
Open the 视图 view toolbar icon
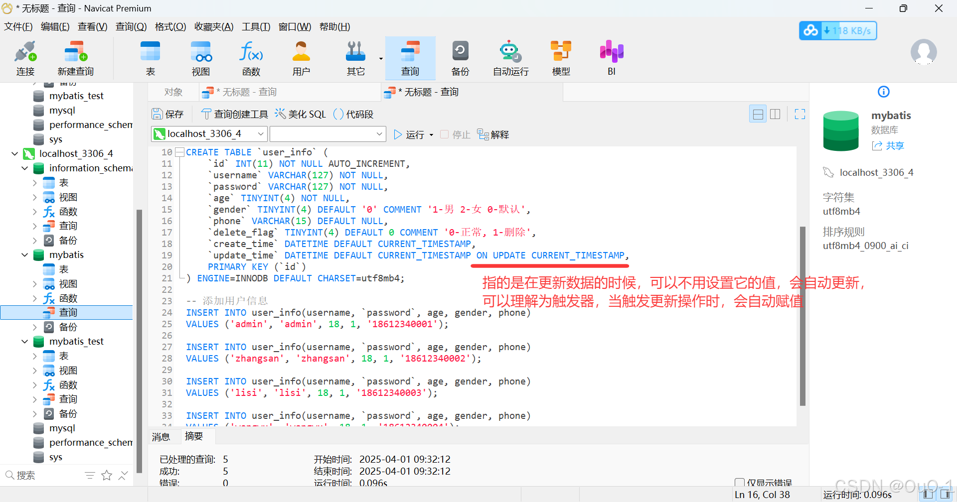coord(201,58)
